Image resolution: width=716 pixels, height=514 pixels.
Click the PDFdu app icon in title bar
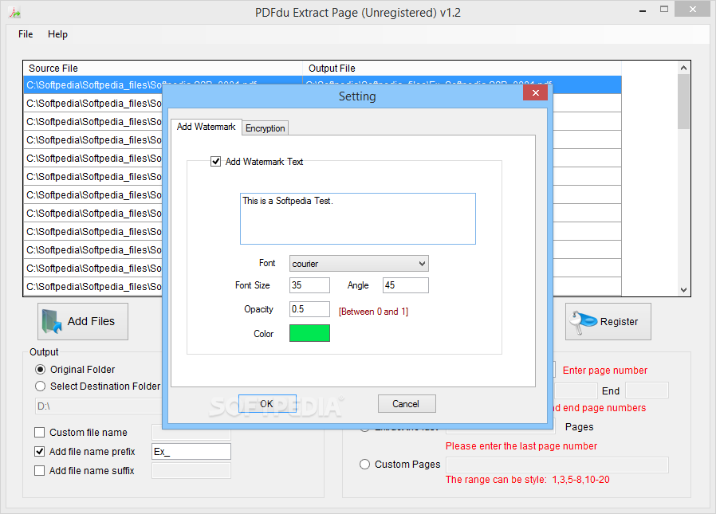tap(14, 12)
